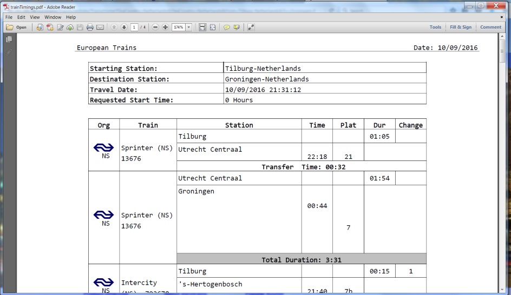Image resolution: width=511 pixels, height=295 pixels.
Task: Open the Window menu
Action: click(53, 17)
